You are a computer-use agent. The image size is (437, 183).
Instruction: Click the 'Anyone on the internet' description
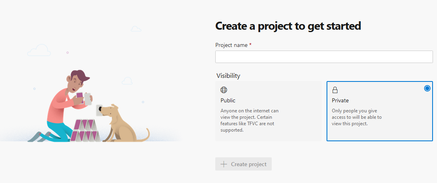point(250,120)
